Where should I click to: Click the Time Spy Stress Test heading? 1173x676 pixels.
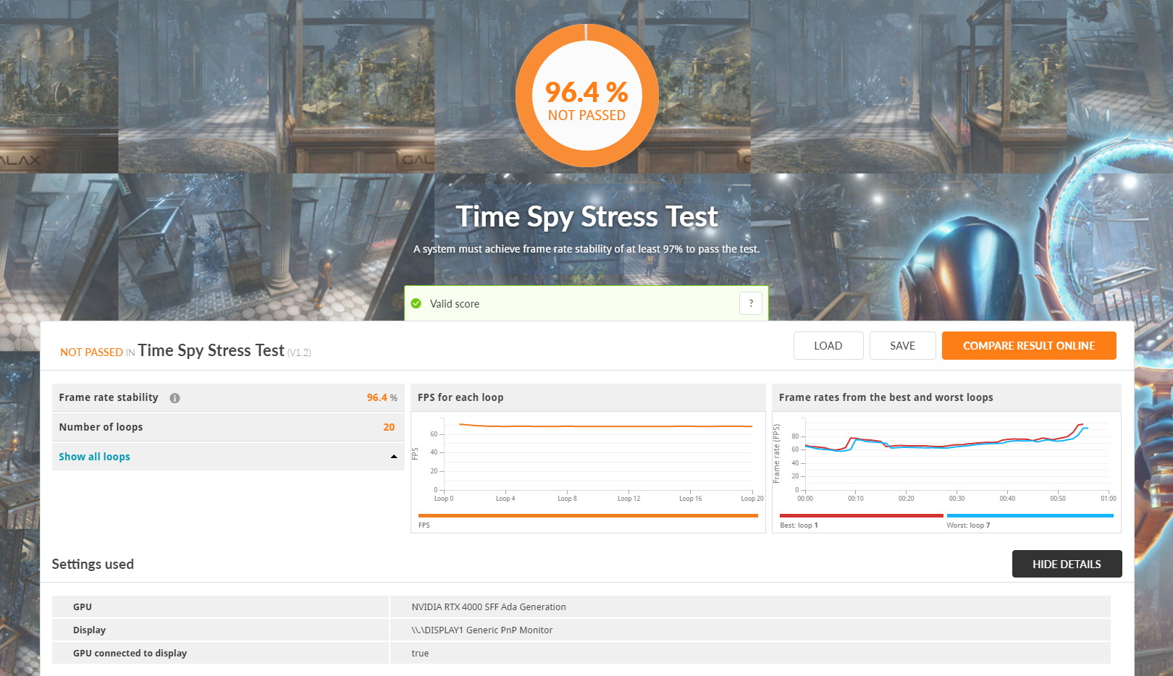586,217
